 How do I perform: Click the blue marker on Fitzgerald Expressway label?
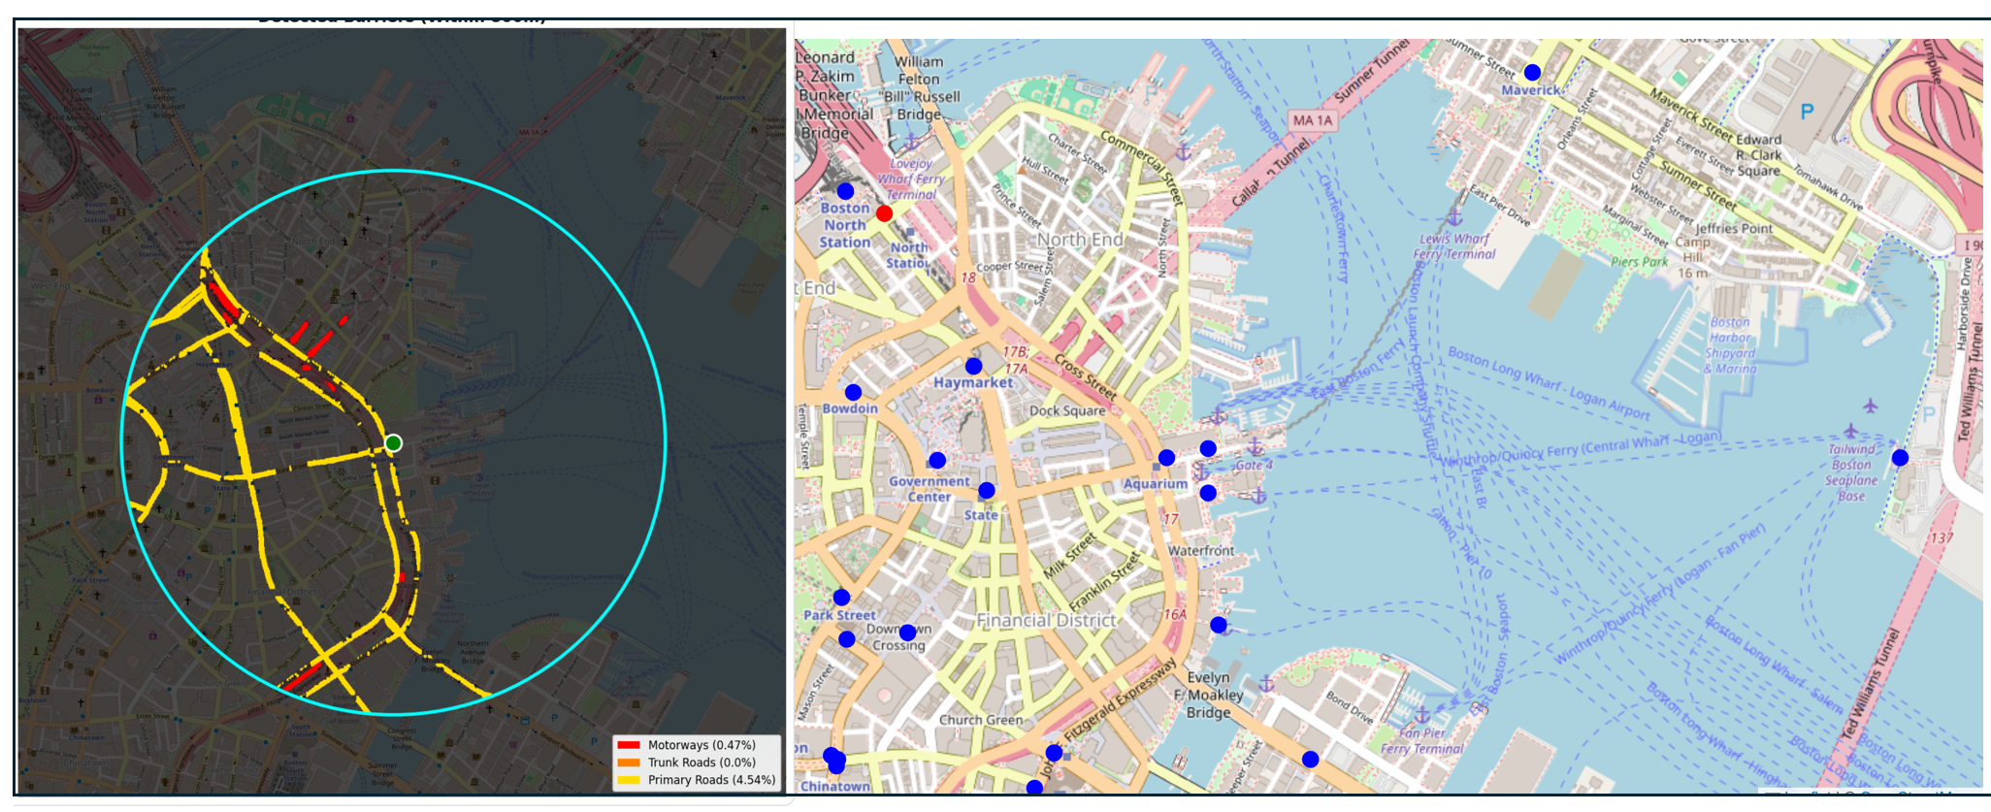tap(1054, 752)
